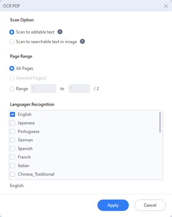Select Italian in languages list
Viewport: 172px width, 217px height.
[x=12, y=166]
